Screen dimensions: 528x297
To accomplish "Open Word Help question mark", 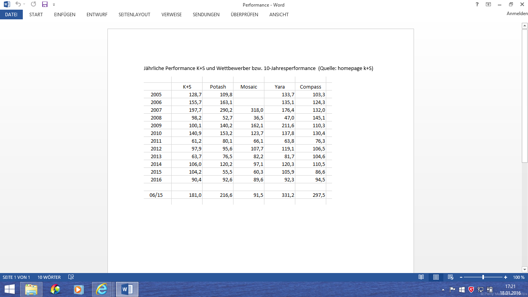I will (x=477, y=5).
